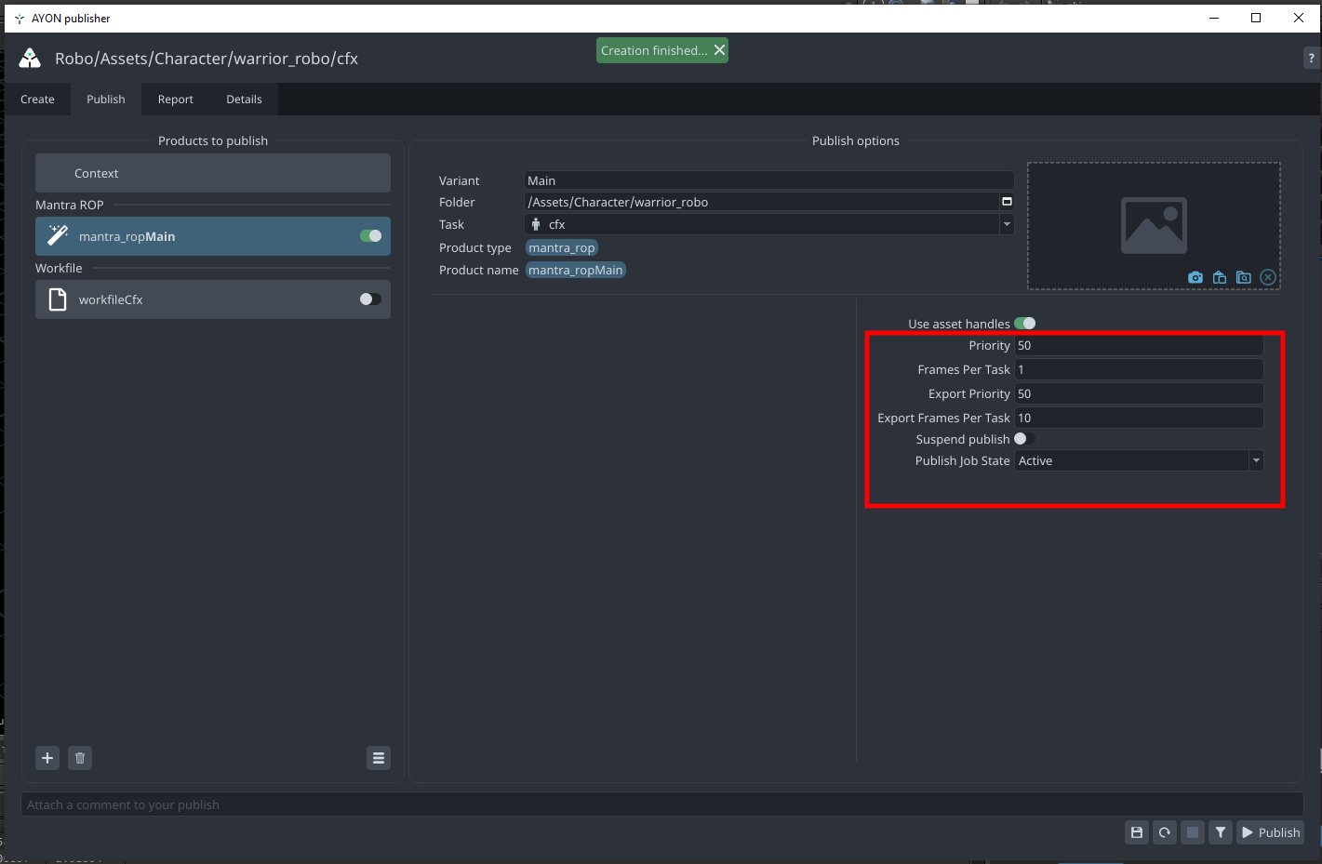Click the thumbnail drop area placeholder

coord(1154,226)
